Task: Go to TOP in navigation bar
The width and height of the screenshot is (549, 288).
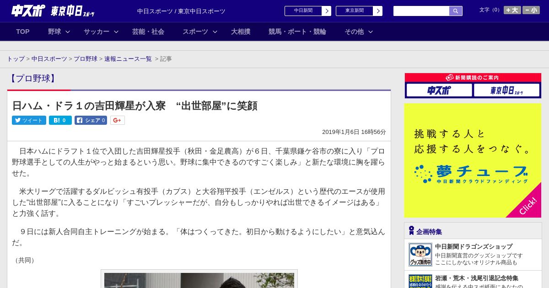Action: pos(23,32)
